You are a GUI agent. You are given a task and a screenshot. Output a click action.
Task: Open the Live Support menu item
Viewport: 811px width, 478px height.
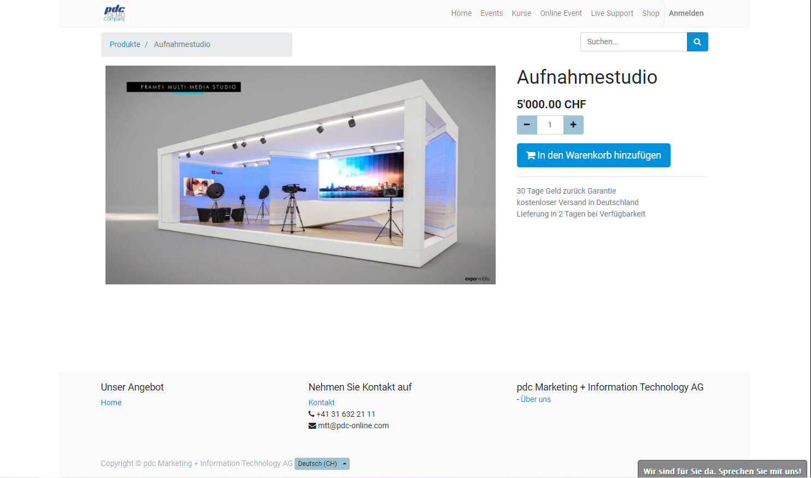click(x=612, y=13)
